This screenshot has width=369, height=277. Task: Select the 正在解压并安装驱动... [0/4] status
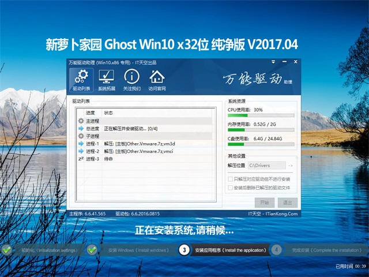coord(131,129)
